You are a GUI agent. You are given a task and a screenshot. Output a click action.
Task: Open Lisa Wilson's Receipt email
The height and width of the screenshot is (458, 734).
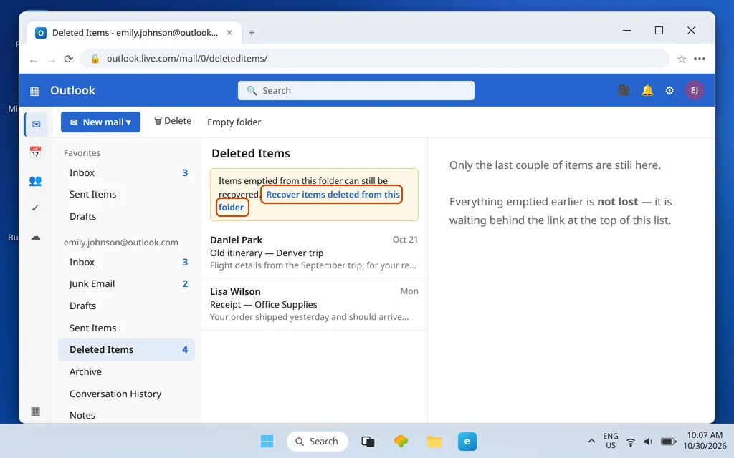pos(314,303)
